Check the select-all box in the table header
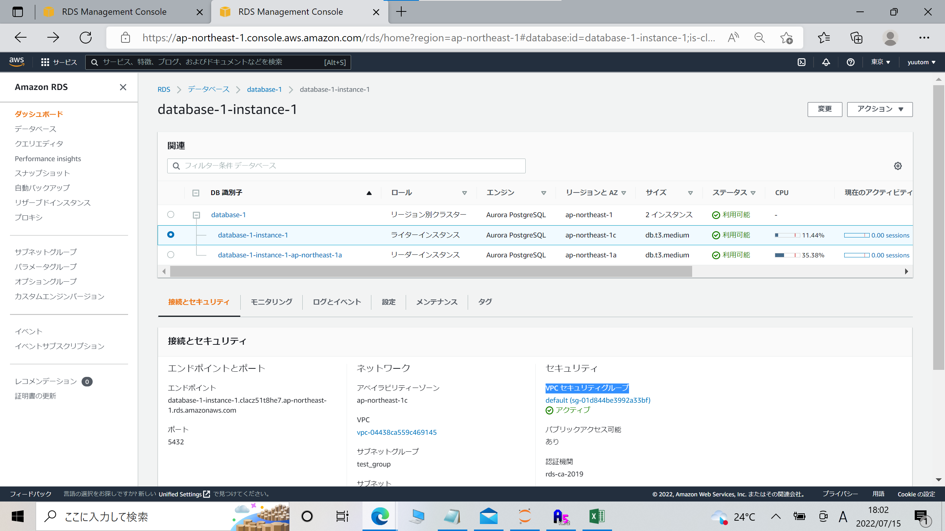 [x=196, y=192]
